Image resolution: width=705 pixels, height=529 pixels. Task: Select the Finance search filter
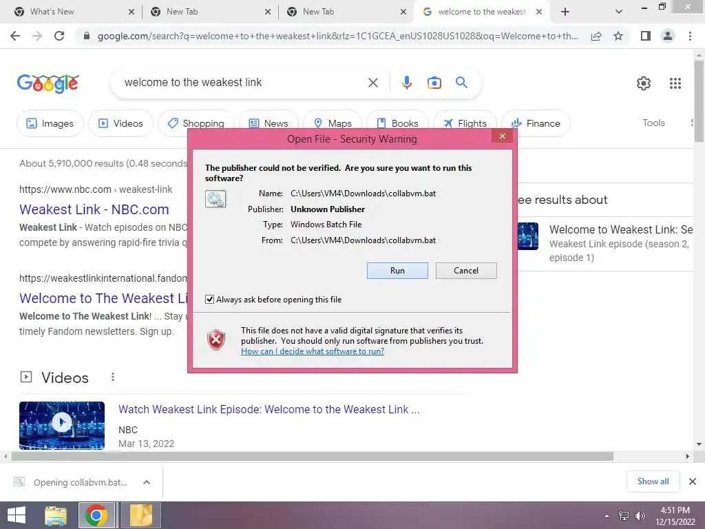[536, 123]
